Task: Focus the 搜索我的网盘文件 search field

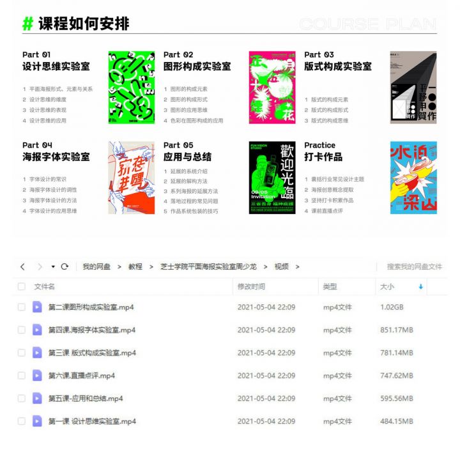Action: point(414,267)
